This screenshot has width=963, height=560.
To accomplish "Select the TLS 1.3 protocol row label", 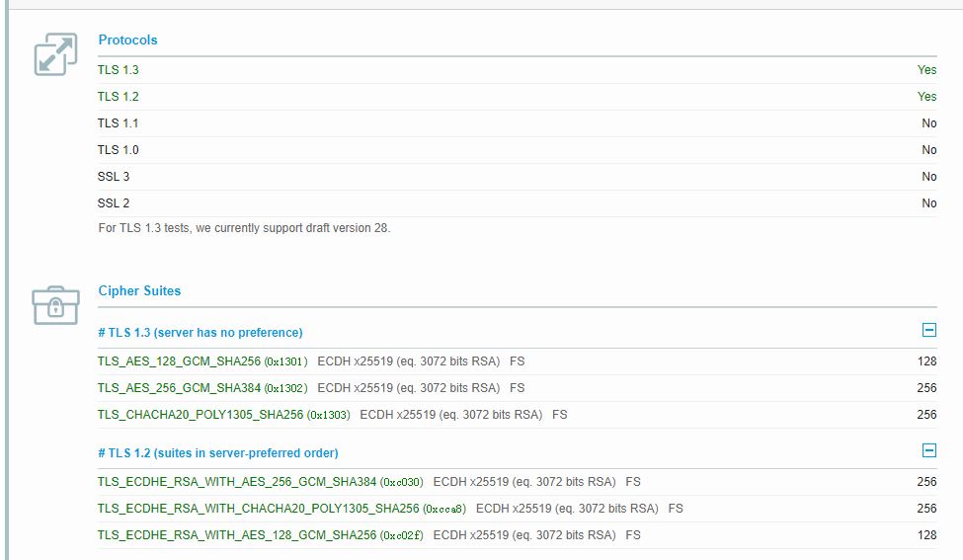I will click(118, 70).
